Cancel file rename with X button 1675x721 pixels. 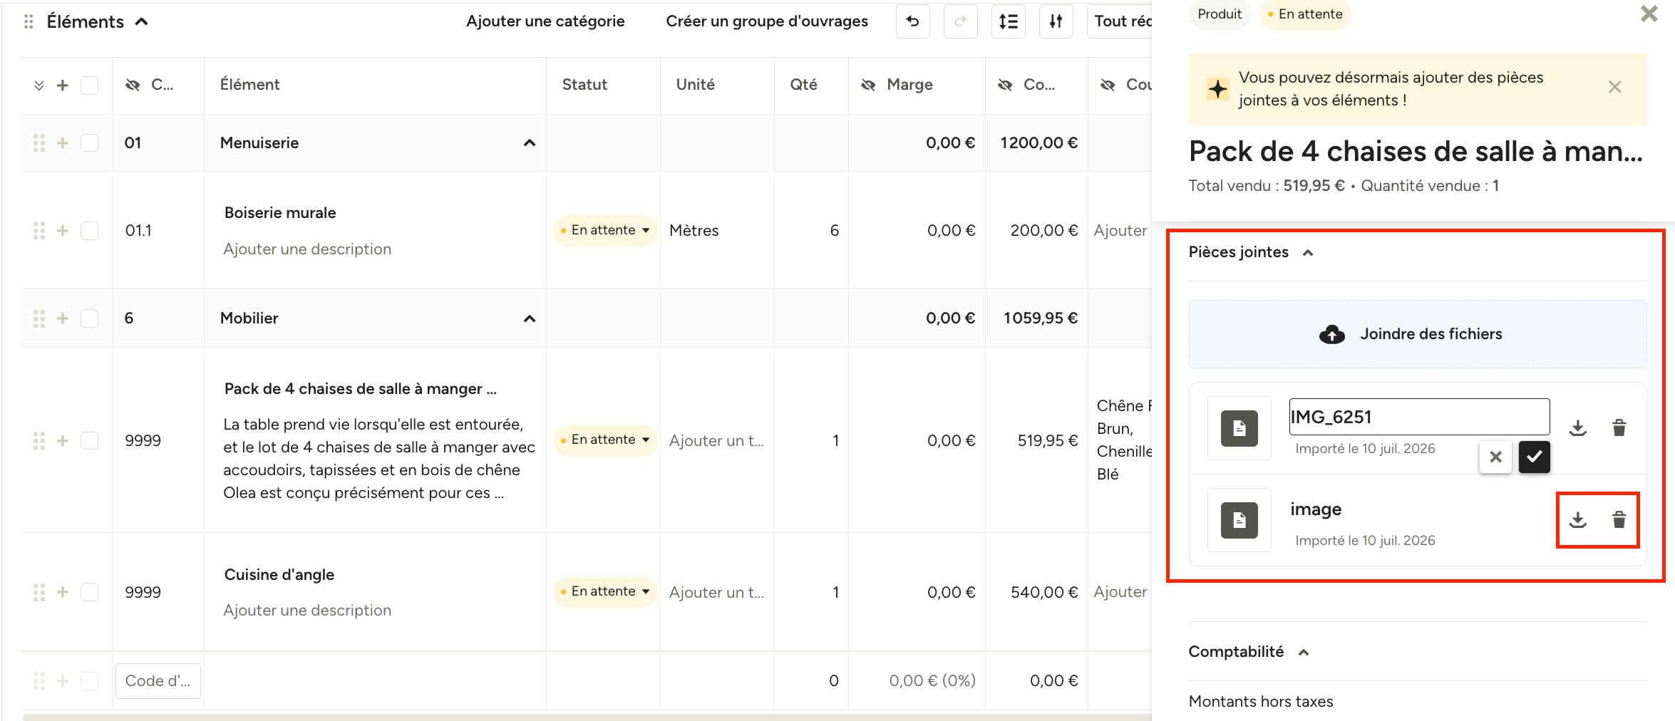[1495, 457]
